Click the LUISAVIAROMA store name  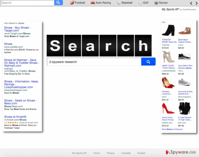point(169,71)
